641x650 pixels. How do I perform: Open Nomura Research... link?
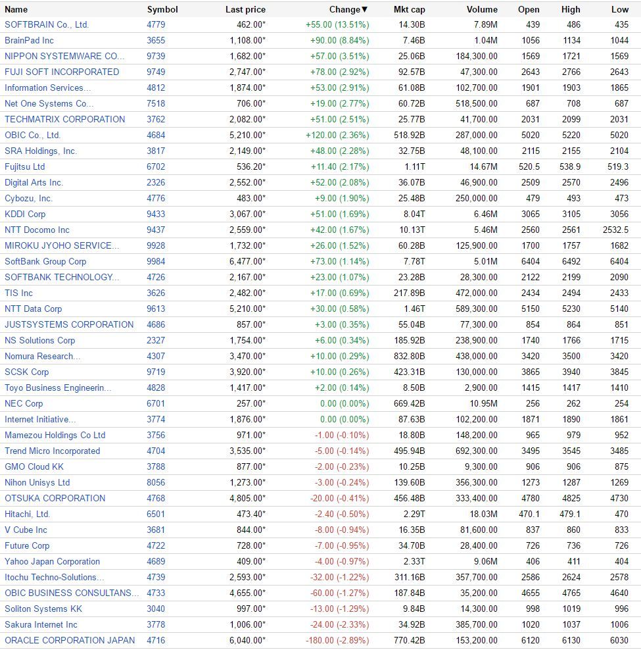(x=42, y=356)
